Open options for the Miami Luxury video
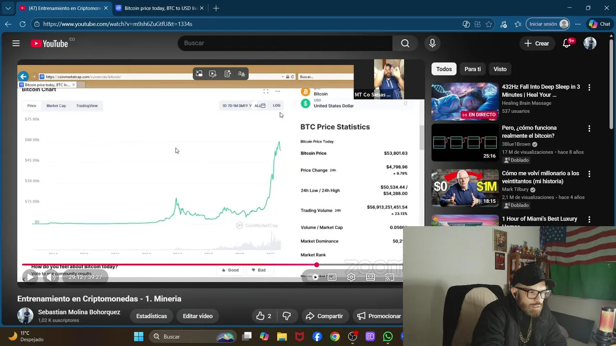 [x=589, y=219]
